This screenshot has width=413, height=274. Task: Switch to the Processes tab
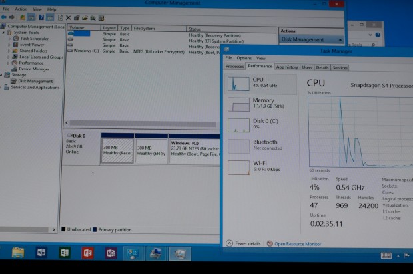click(234, 67)
